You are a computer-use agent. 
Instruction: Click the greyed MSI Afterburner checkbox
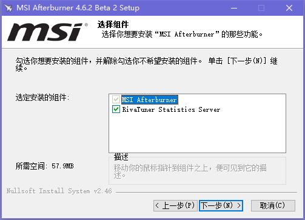point(116,100)
